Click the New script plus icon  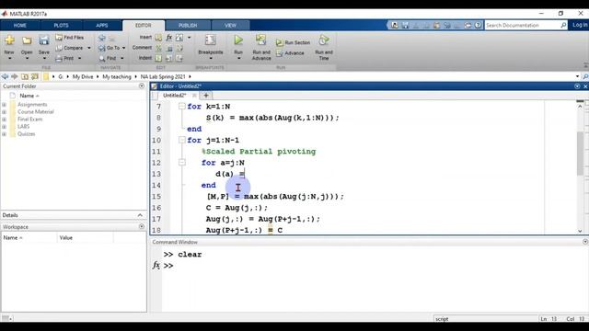click(x=9, y=40)
